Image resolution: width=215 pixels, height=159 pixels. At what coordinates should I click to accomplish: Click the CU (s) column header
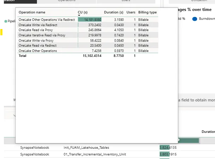point(83,12)
